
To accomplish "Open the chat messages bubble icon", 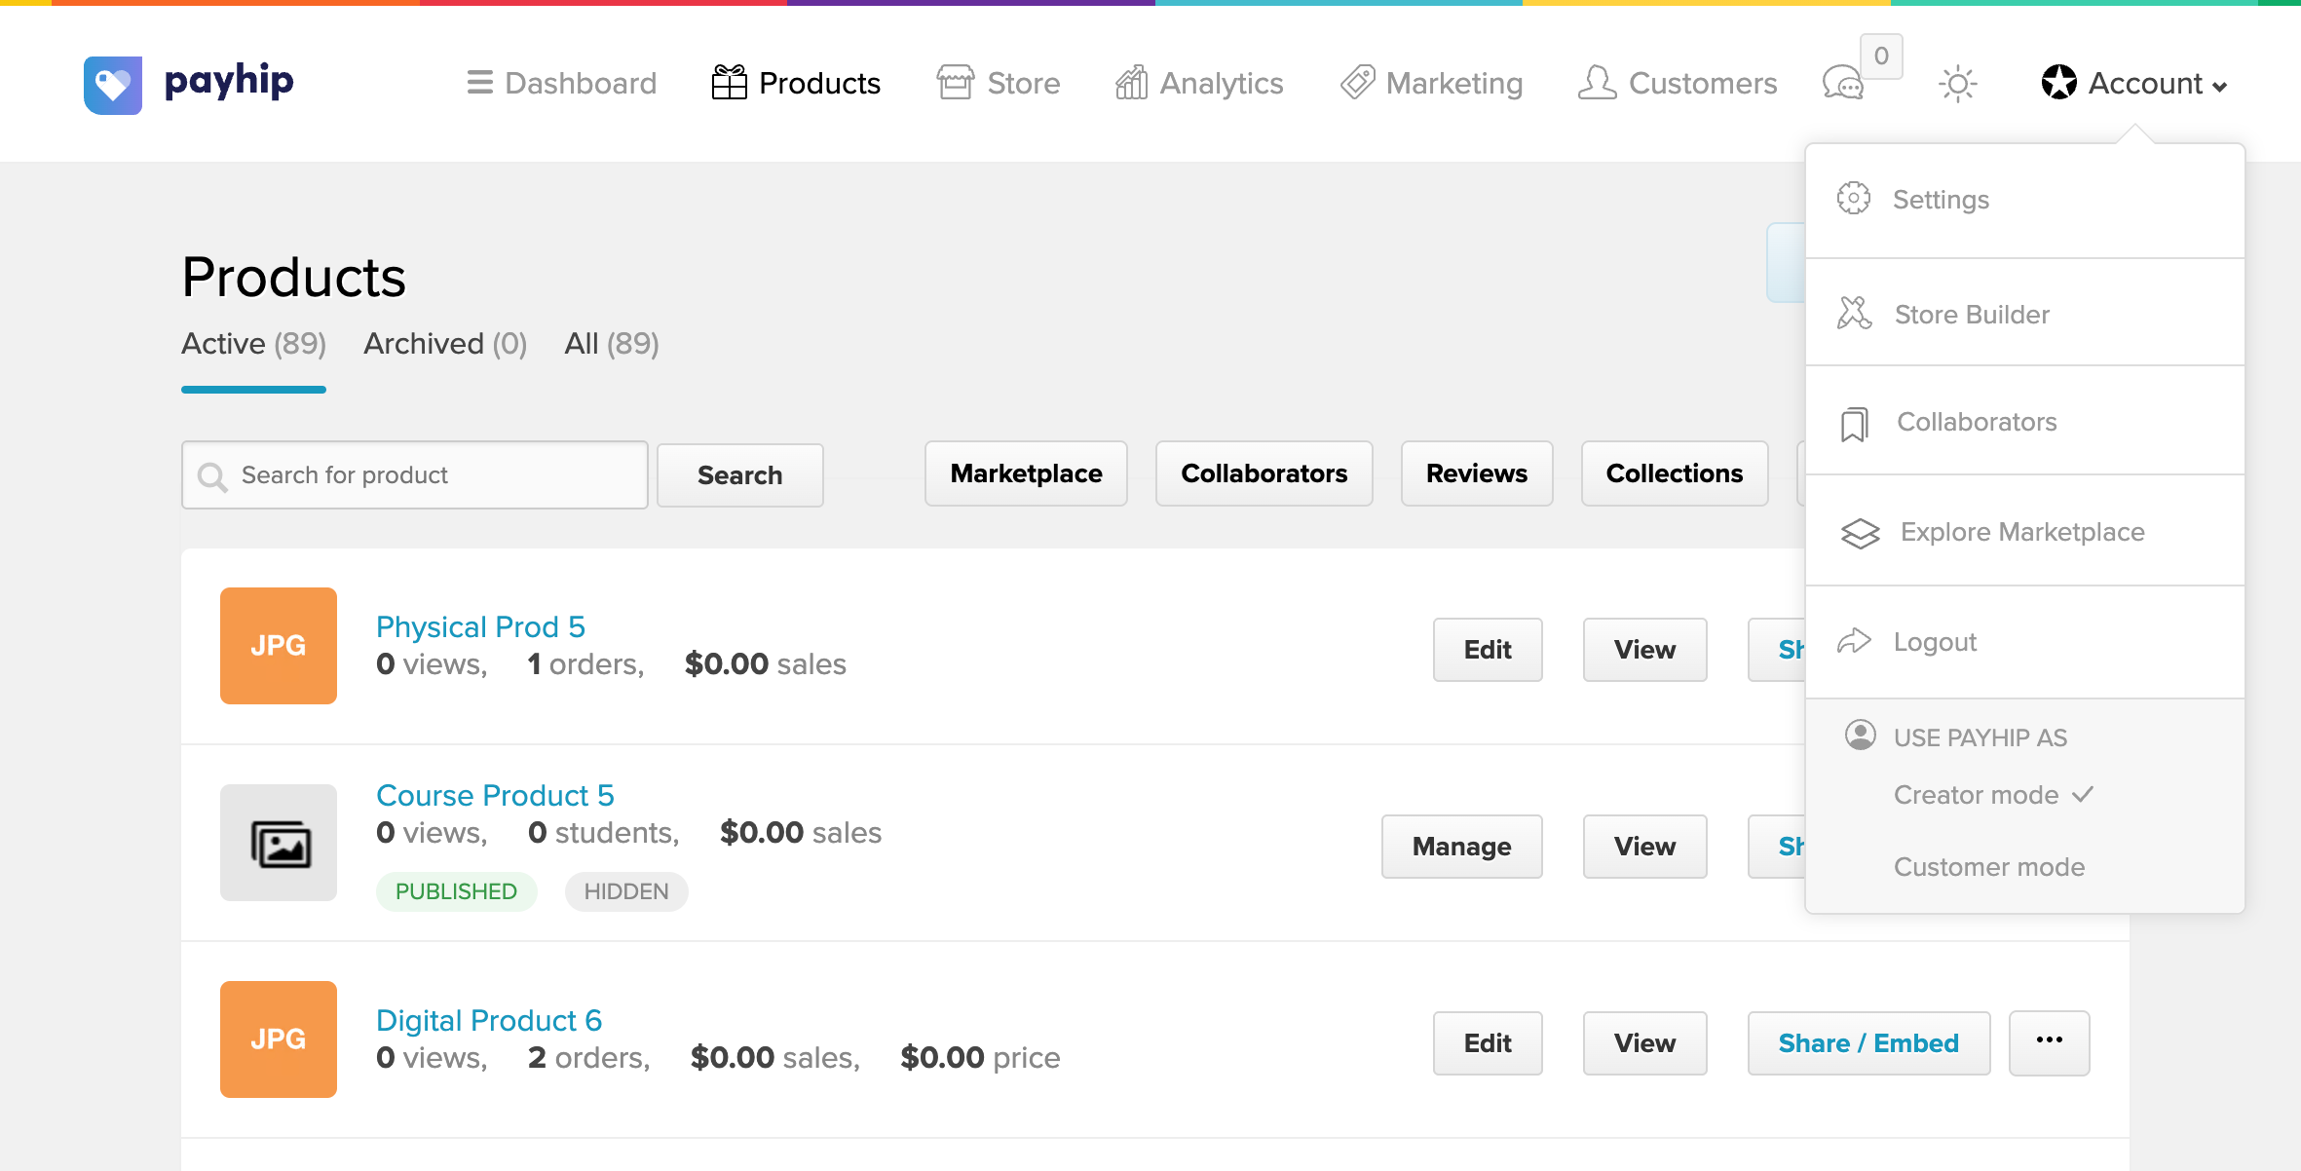I will point(1842,84).
